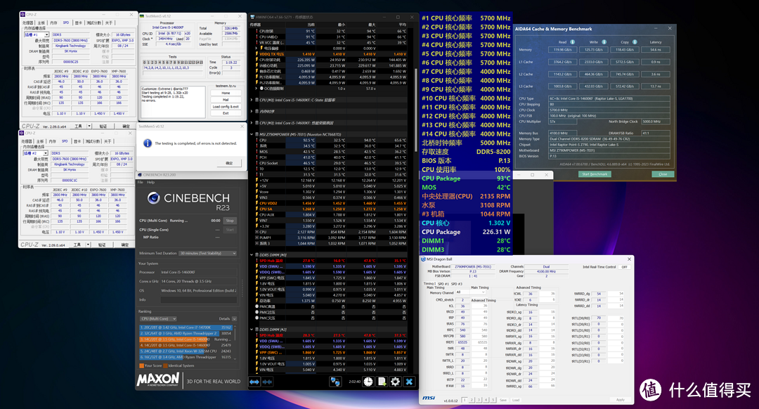The image size is (759, 409).
Task: Select profile 3 in MSI Dragon Ball
Action: click(479, 401)
